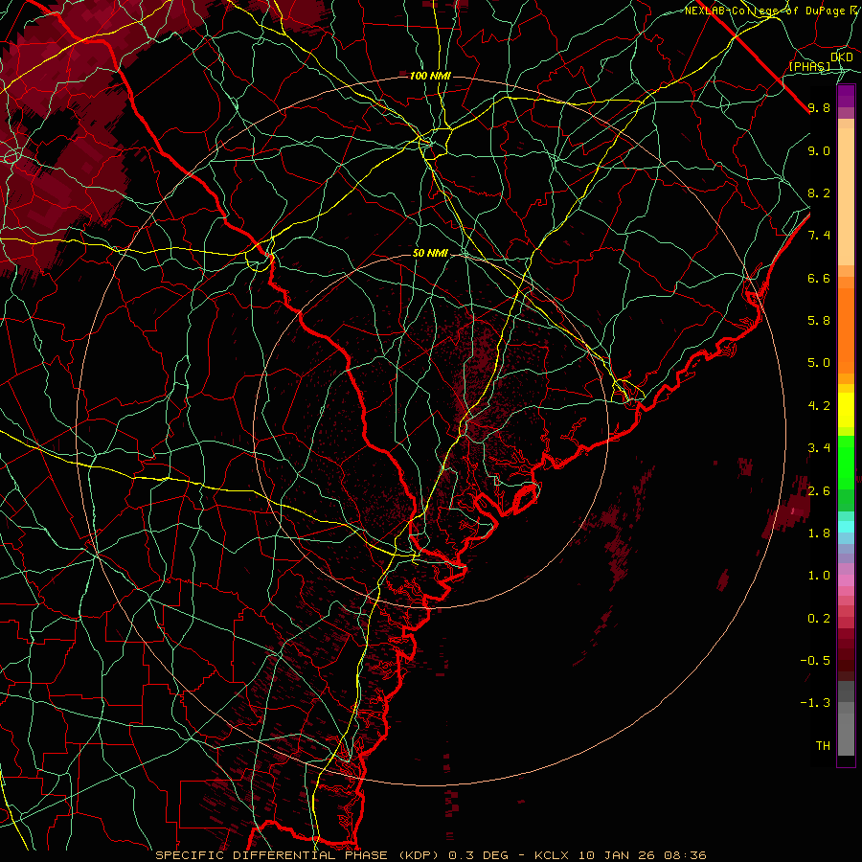This screenshot has width=862, height=862.
Task: Click the 7.4 value on the color scale
Action: pyautogui.click(x=819, y=236)
